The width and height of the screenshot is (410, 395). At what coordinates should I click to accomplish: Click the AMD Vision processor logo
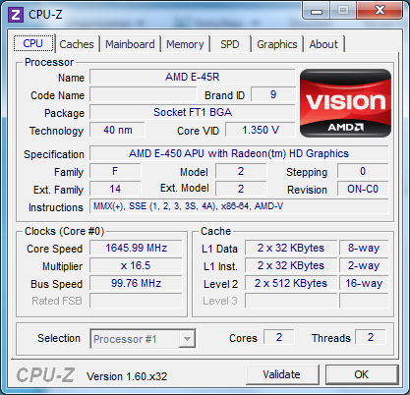coord(345,103)
